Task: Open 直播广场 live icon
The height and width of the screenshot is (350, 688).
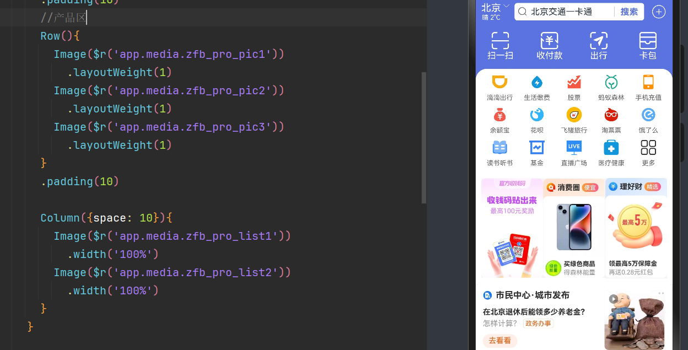Action: 574,147
